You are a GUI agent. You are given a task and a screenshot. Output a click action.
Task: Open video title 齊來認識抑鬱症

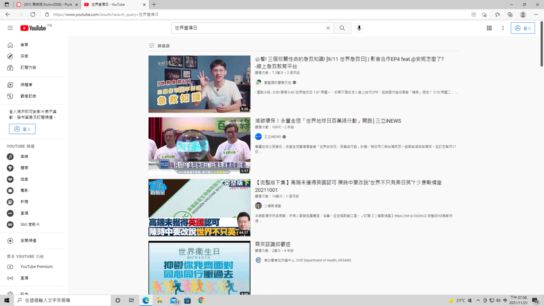[273, 244]
